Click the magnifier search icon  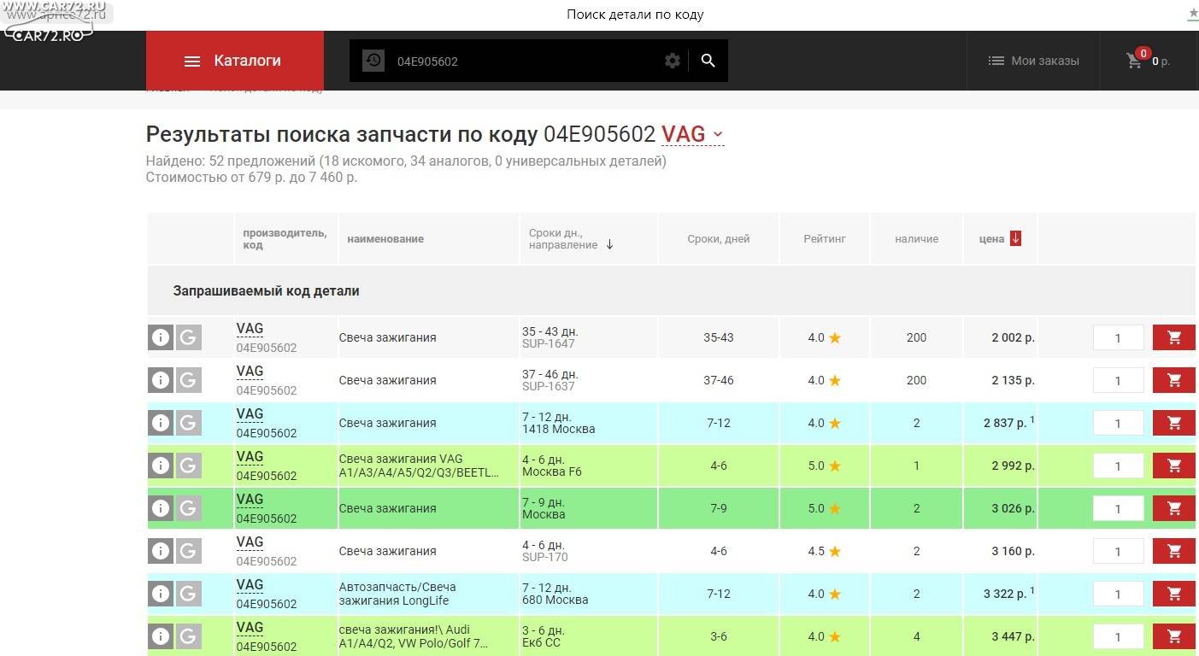(708, 61)
